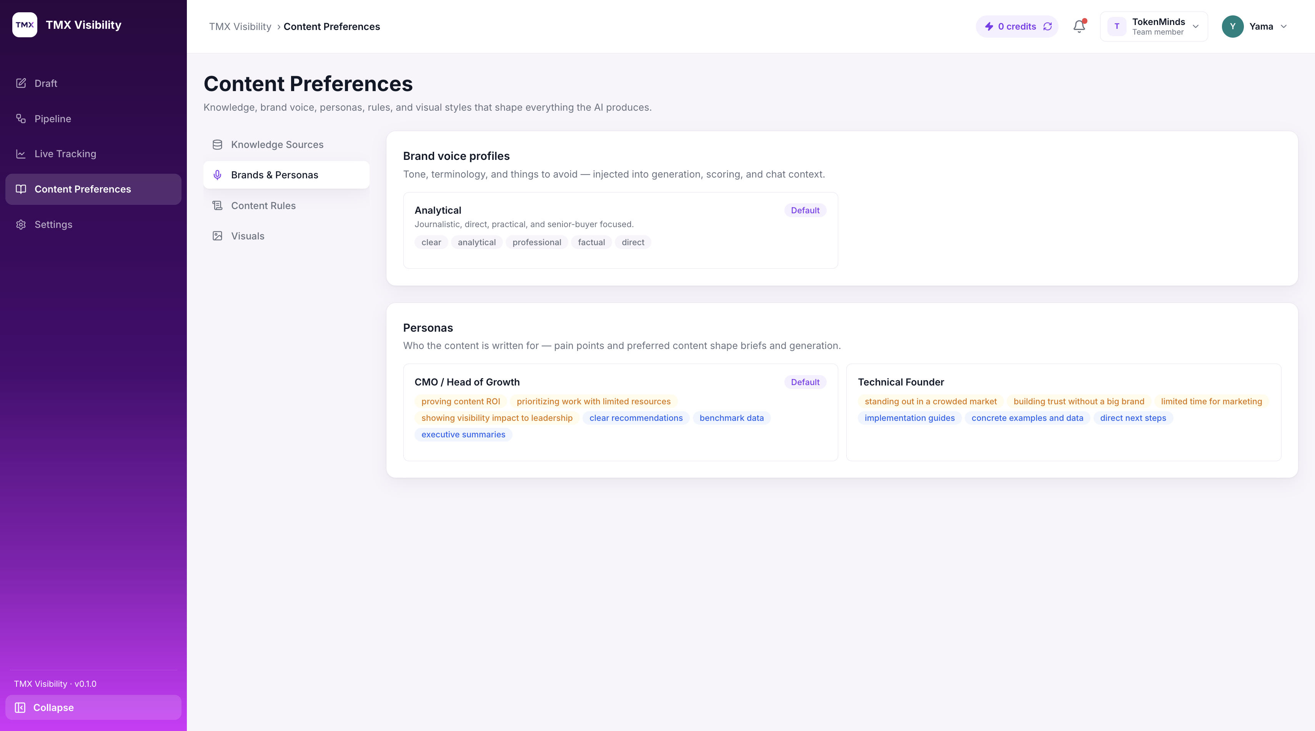Click 'building trust without a big brand' tag
The width and height of the screenshot is (1315, 731).
(x=1079, y=402)
